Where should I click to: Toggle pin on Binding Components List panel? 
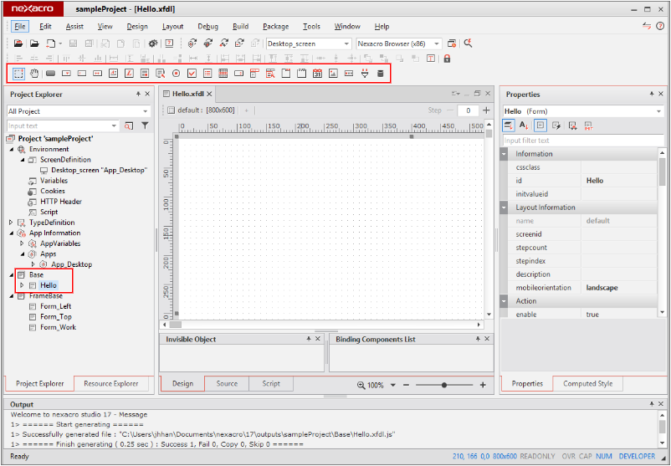click(x=478, y=339)
